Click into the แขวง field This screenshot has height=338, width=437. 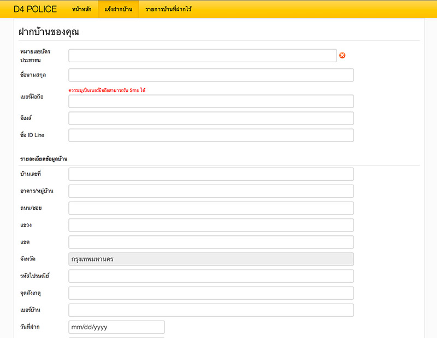pyautogui.click(x=211, y=225)
